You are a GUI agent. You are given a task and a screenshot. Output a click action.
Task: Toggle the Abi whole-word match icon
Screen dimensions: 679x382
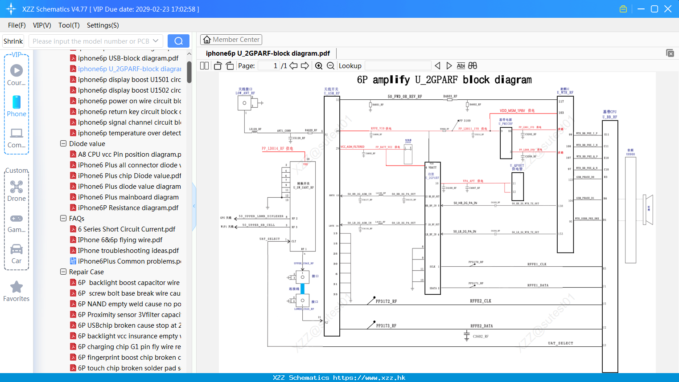click(x=461, y=65)
